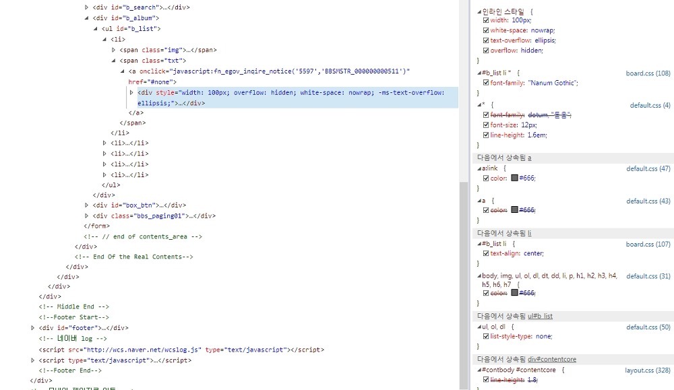This screenshot has width=674, height=390.
Task: Toggle the list-style-type: none checkbox
Action: point(486,337)
